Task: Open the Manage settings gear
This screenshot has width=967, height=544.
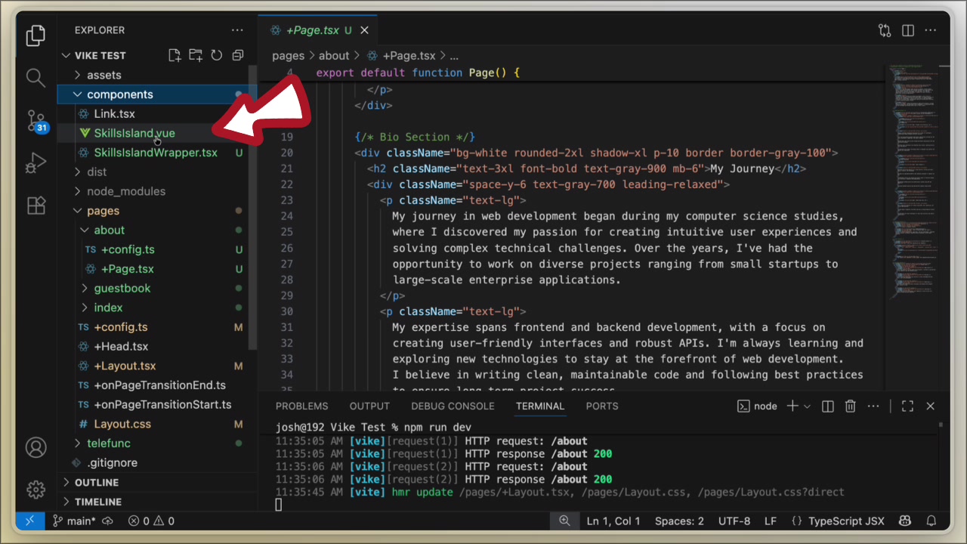Action: pyautogui.click(x=36, y=490)
